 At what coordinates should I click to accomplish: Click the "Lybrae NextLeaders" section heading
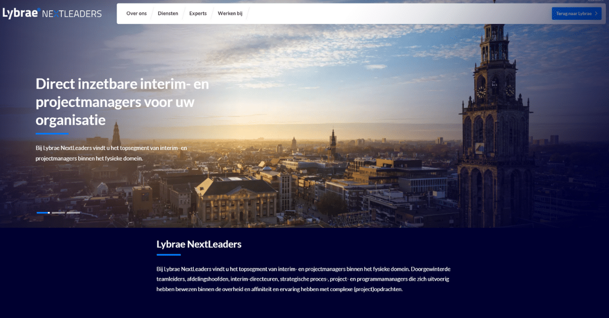(x=199, y=244)
